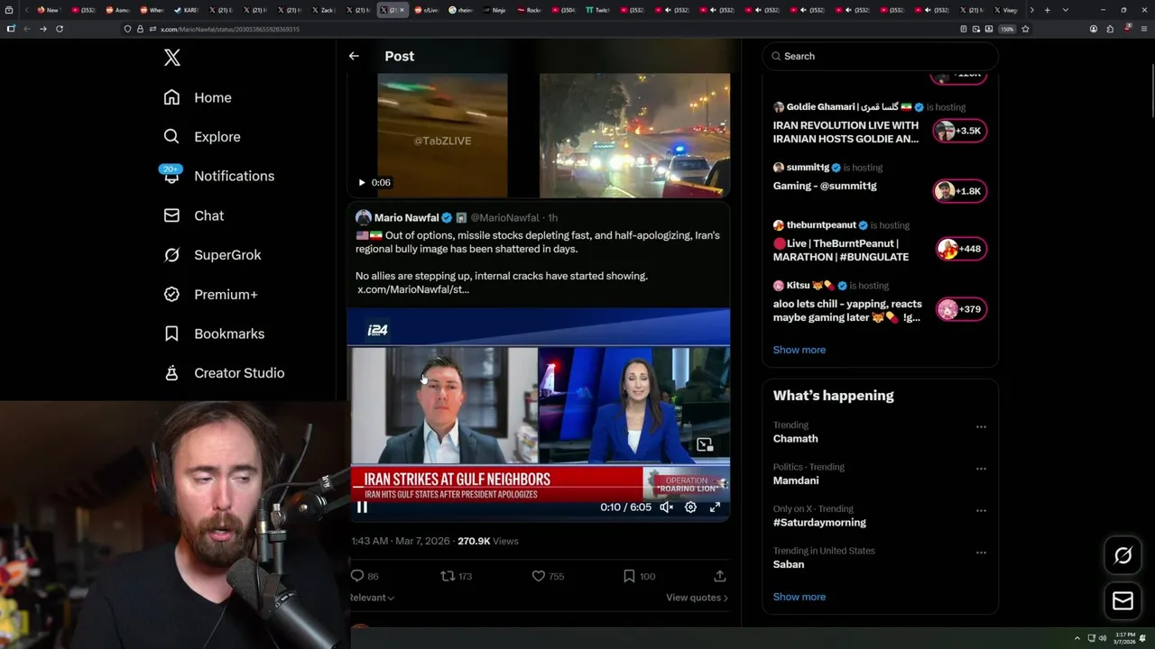Open a new browser tab
The height and width of the screenshot is (649, 1155).
point(1048,10)
